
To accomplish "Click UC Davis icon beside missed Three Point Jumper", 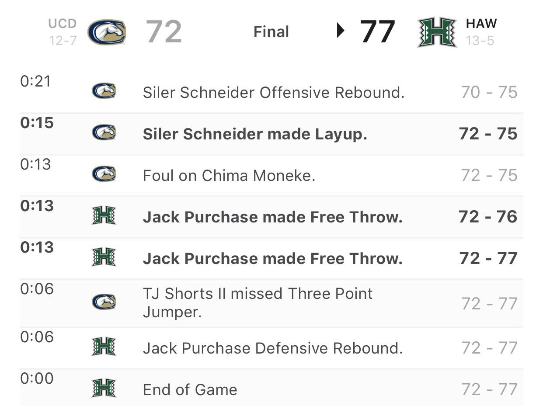I will pos(104,302).
